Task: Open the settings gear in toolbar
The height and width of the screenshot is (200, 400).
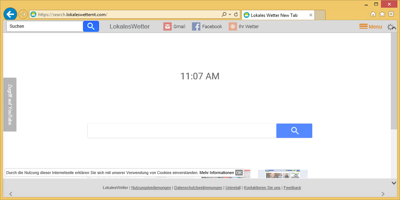Action: coord(391,27)
